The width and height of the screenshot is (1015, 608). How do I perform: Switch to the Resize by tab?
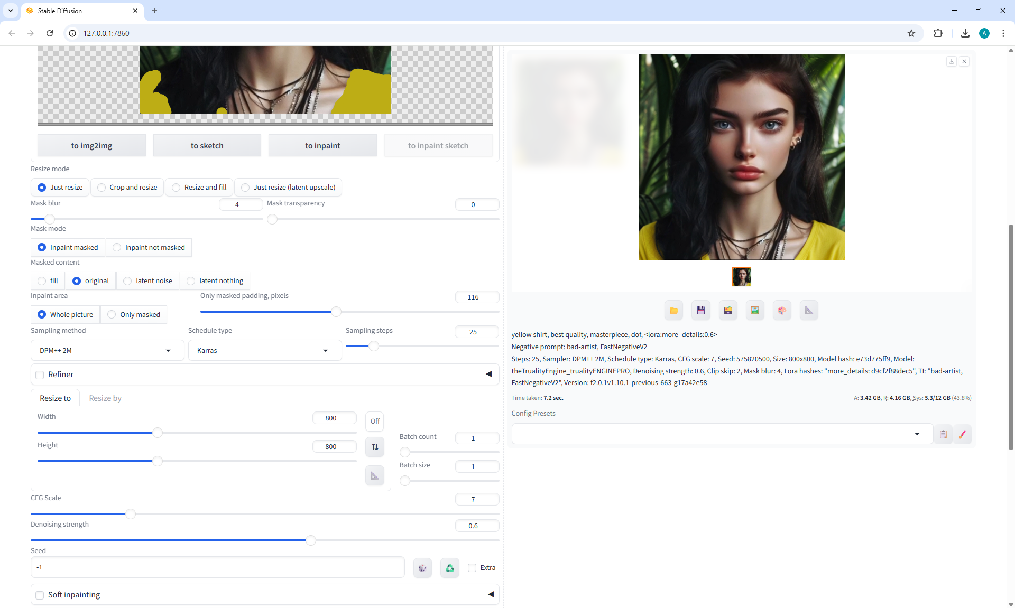(105, 398)
